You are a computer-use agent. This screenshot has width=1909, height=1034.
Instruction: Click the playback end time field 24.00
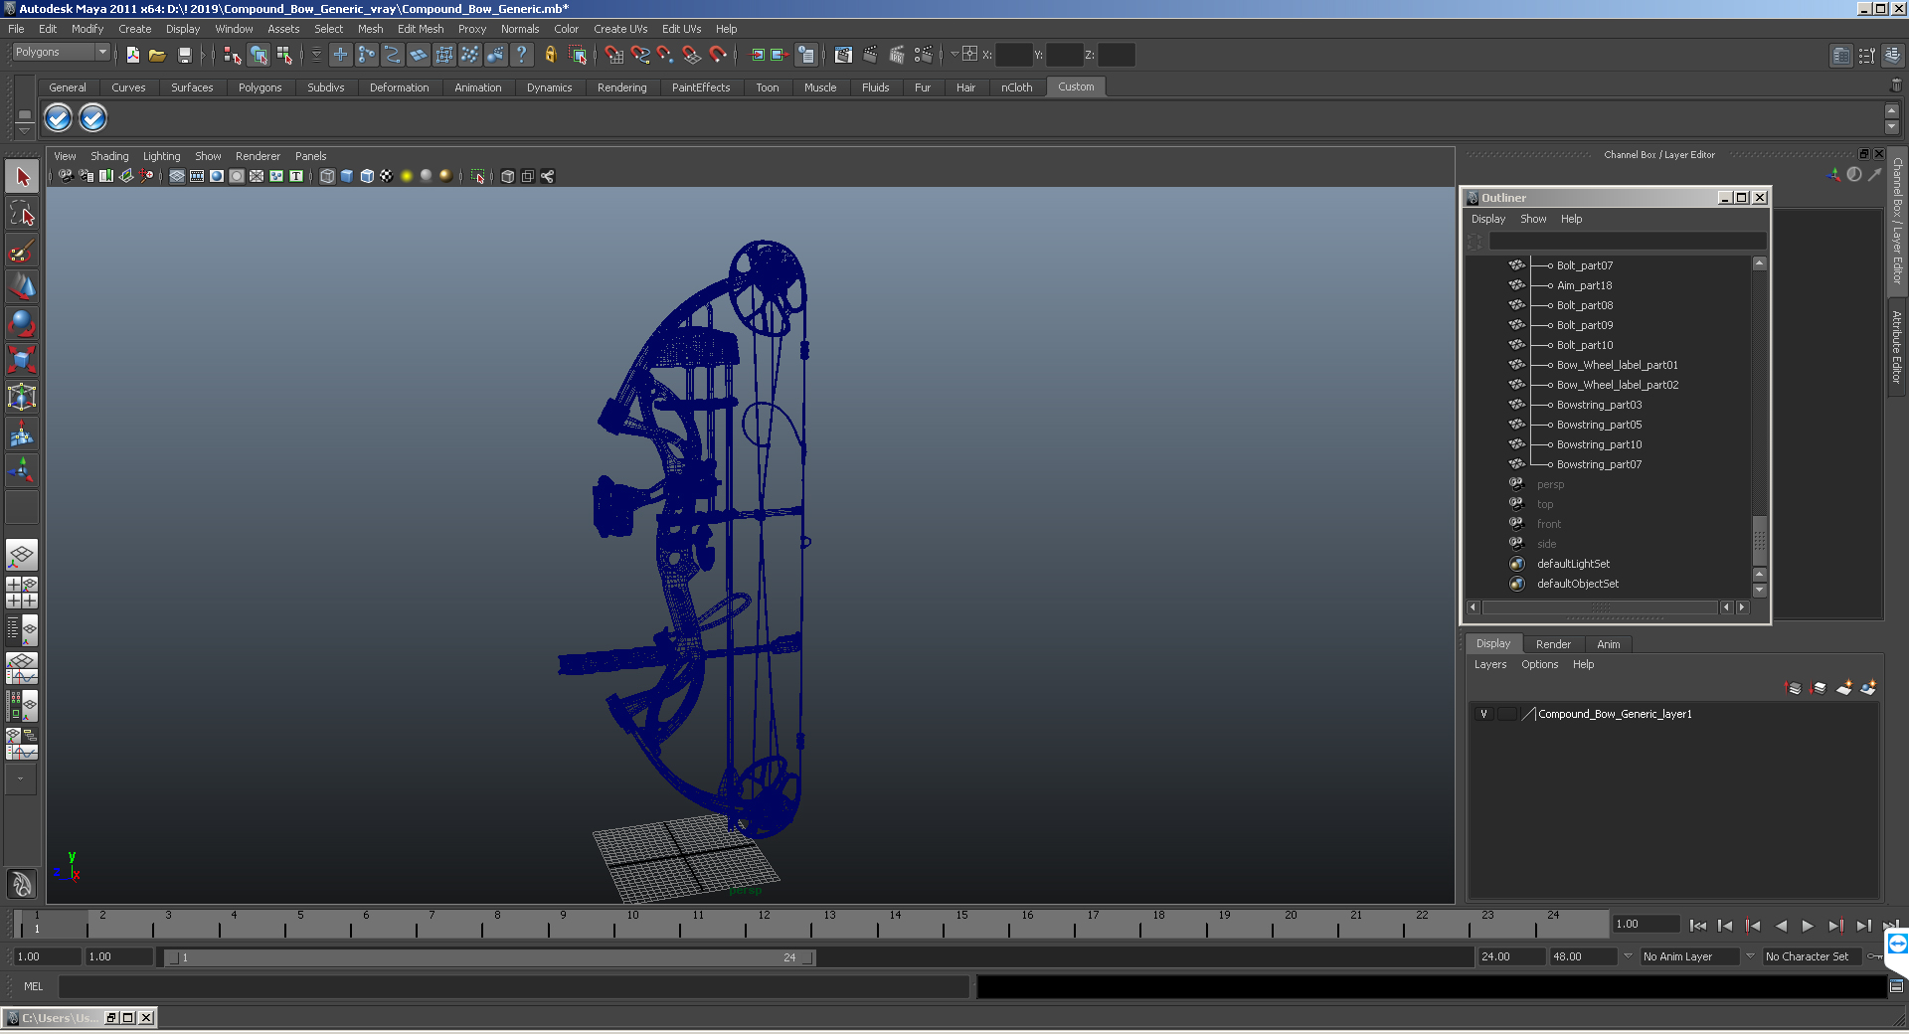point(1510,956)
